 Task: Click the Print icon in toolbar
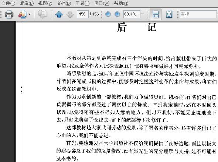[9, 14]
